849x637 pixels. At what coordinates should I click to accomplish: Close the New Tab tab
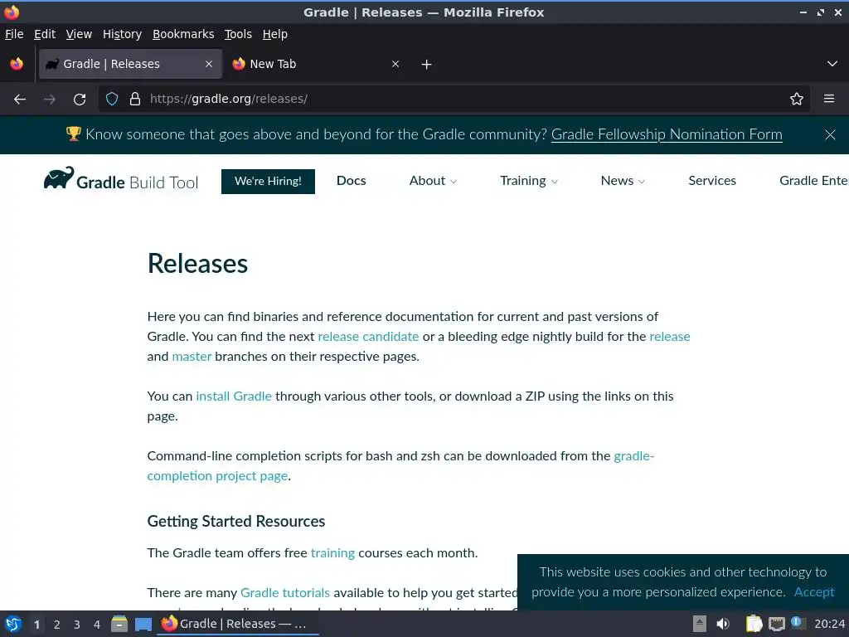[395, 64]
